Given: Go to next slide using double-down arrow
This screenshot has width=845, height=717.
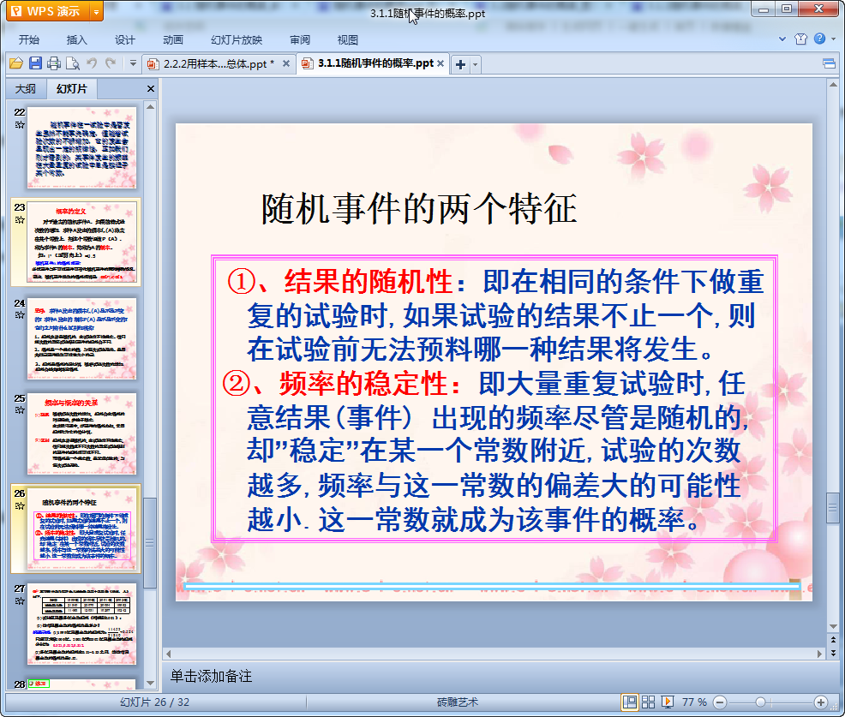Looking at the screenshot, I should [x=833, y=653].
